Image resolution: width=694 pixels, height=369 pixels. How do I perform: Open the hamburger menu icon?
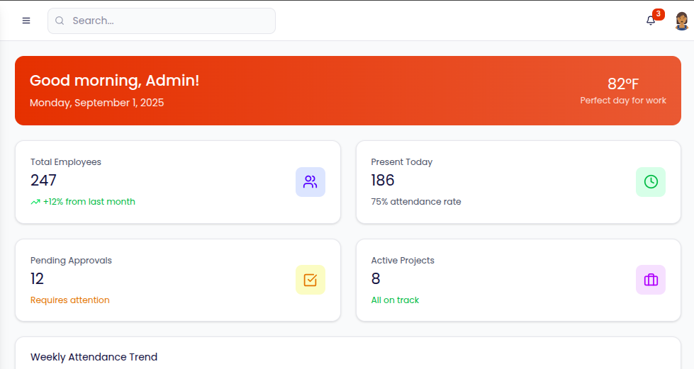click(26, 21)
